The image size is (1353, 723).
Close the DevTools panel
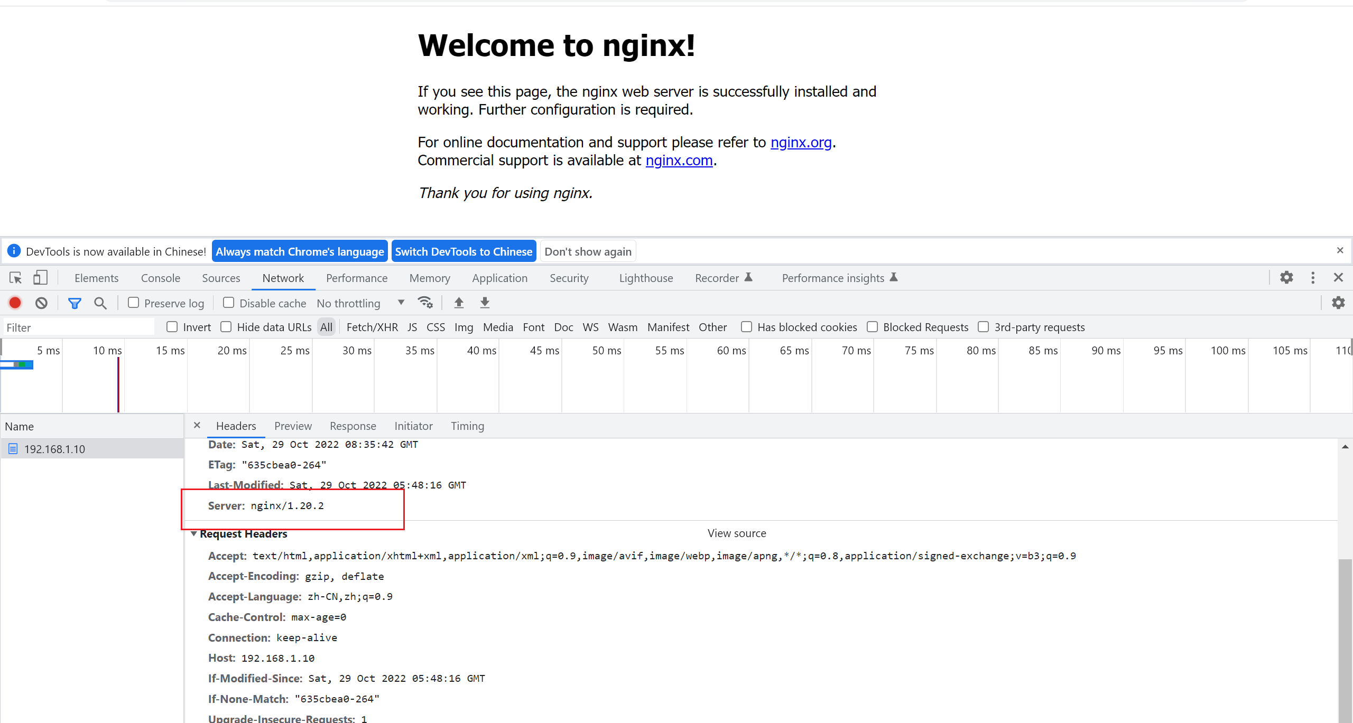coord(1338,278)
